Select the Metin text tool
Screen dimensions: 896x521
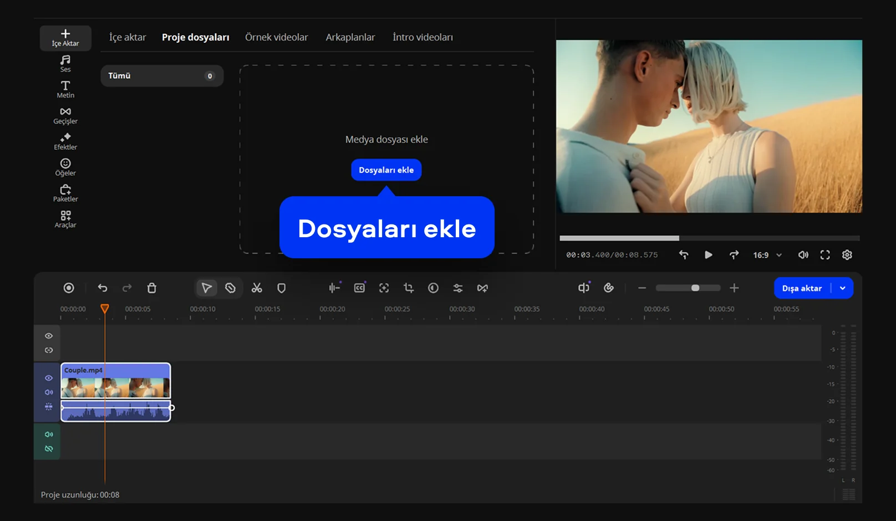[x=65, y=89]
